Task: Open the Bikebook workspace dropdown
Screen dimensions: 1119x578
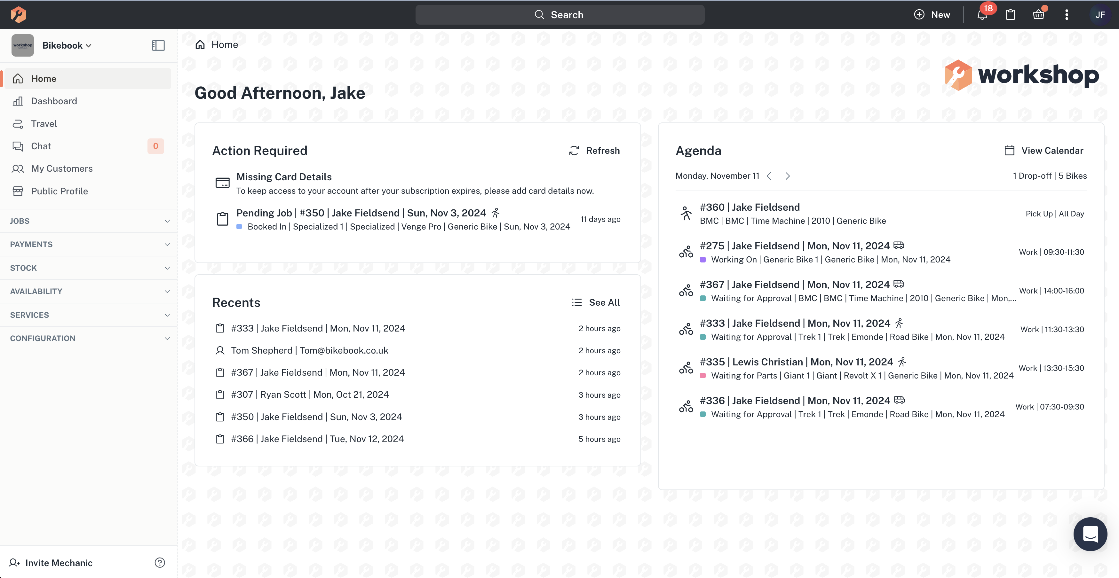Action: click(x=67, y=46)
